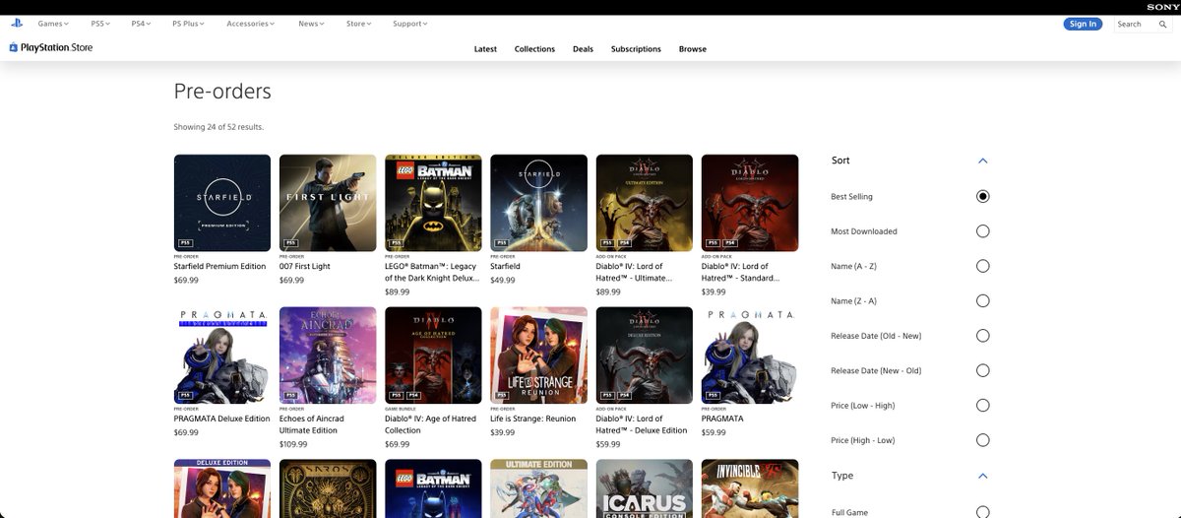Open the PRAGMATA $59.99 cover image
Image resolution: width=1181 pixels, height=518 pixels.
click(750, 356)
